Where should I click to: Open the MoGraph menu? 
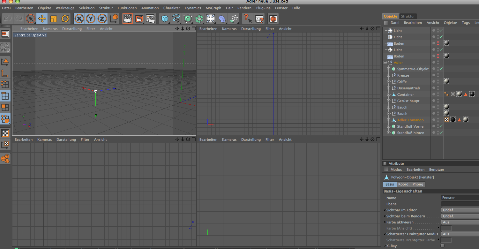coord(213,8)
